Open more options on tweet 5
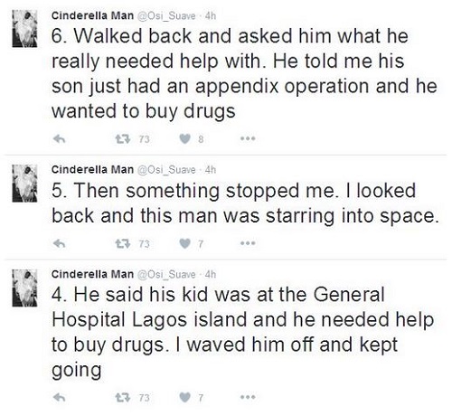Screen dimensions: 452x416 pos(248,243)
